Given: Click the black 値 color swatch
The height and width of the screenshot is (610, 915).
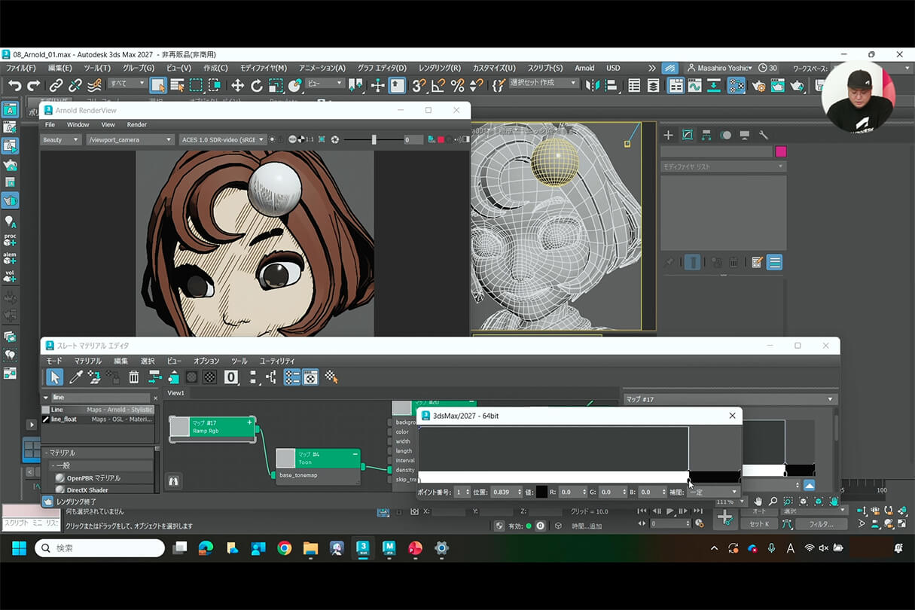Looking at the screenshot, I should [x=542, y=492].
